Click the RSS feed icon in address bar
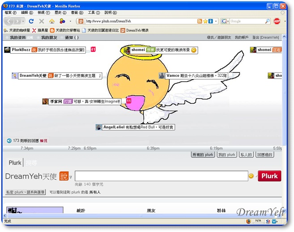The height and width of the screenshot is (232, 294). coord(200,21)
